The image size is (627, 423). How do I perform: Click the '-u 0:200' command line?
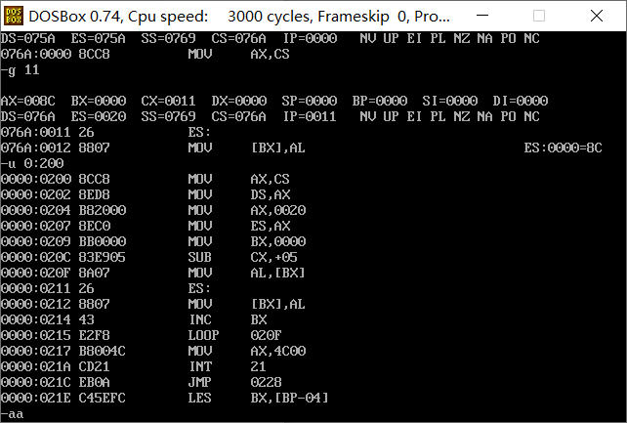(32, 163)
